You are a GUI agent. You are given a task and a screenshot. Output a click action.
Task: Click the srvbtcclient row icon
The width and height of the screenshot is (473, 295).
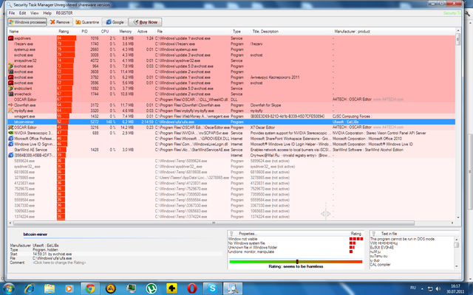(x=10, y=88)
